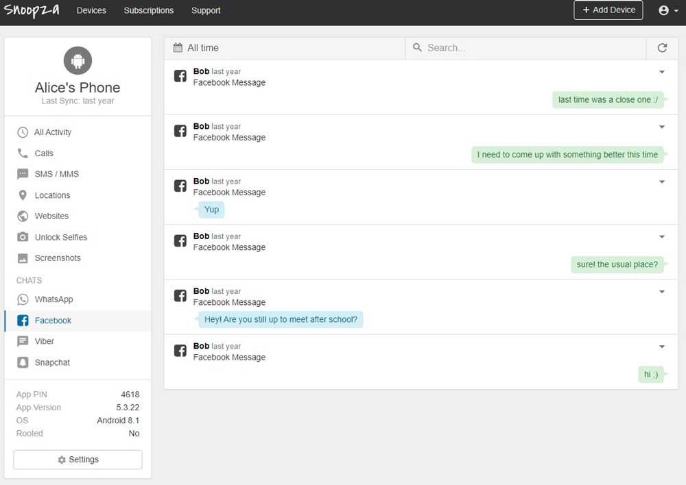Open the Subscriptions menu item
686x485 pixels.
click(x=149, y=10)
